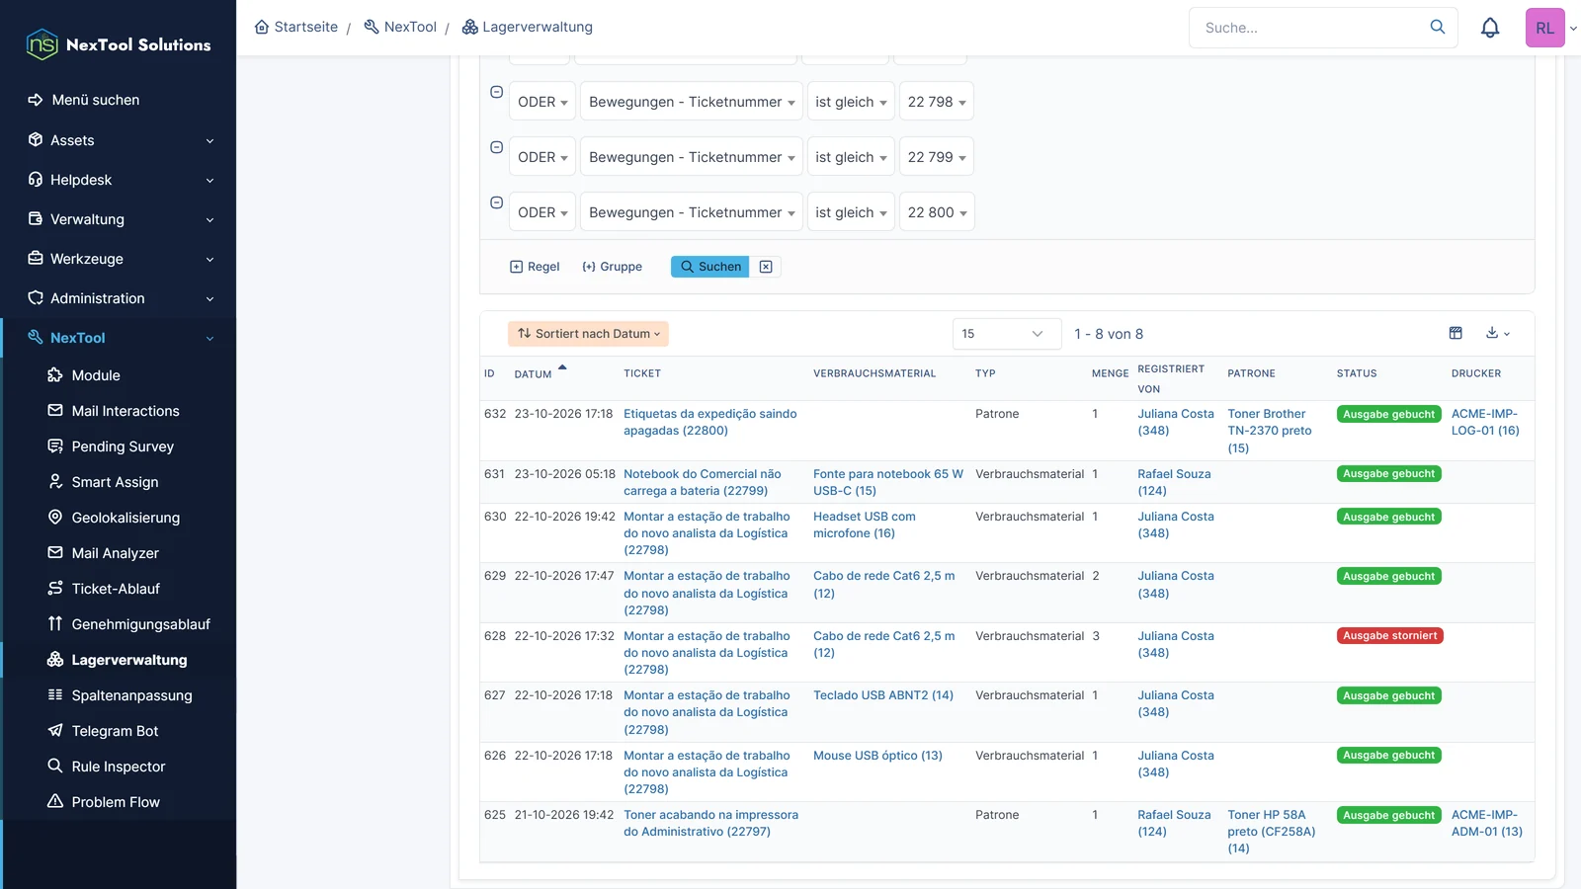Open printer link ACME-IMP-LOG-01 (16)
1581x889 pixels.
pyautogui.click(x=1485, y=422)
